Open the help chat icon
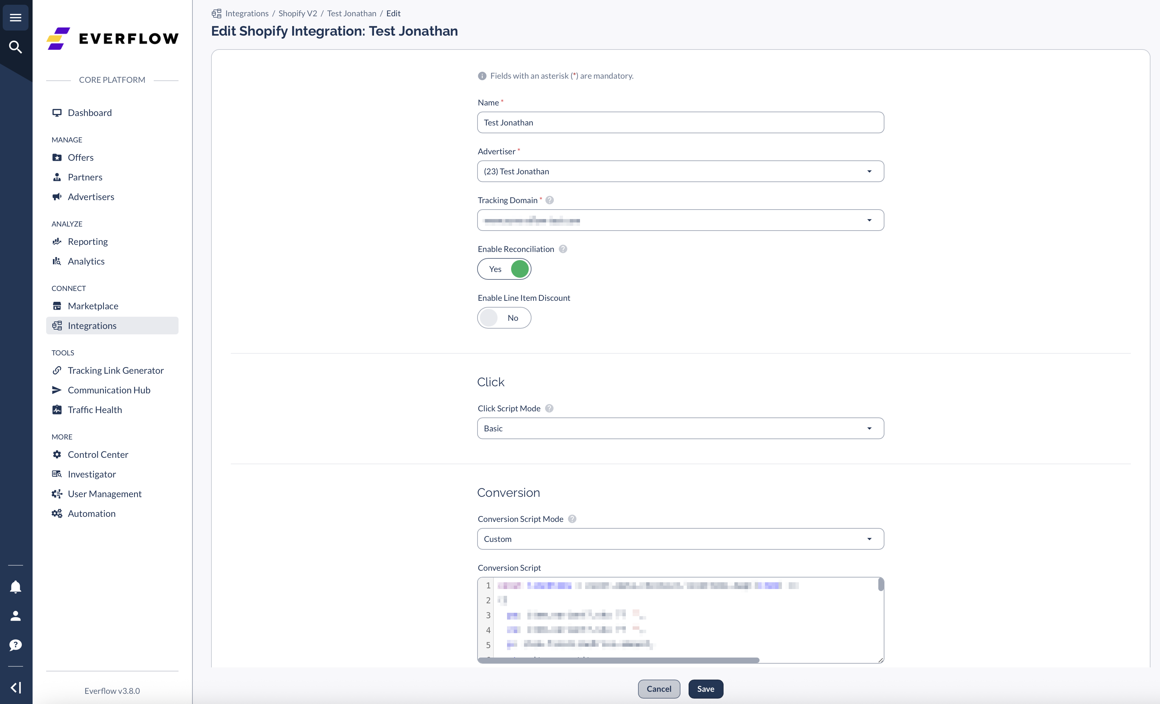The height and width of the screenshot is (704, 1160). point(16,645)
